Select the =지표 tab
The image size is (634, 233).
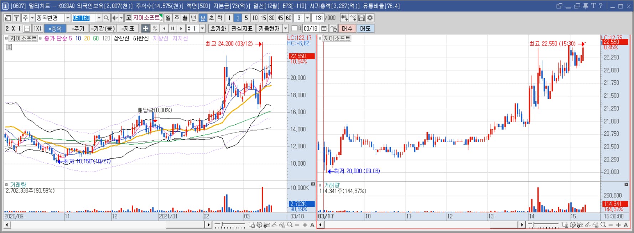coord(128,28)
